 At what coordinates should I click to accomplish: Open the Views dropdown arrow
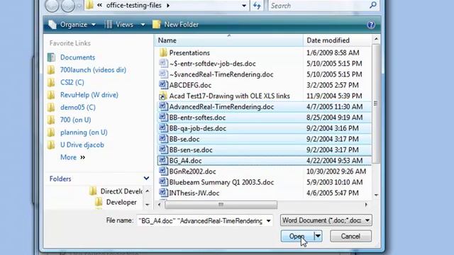pyautogui.click(x=143, y=25)
